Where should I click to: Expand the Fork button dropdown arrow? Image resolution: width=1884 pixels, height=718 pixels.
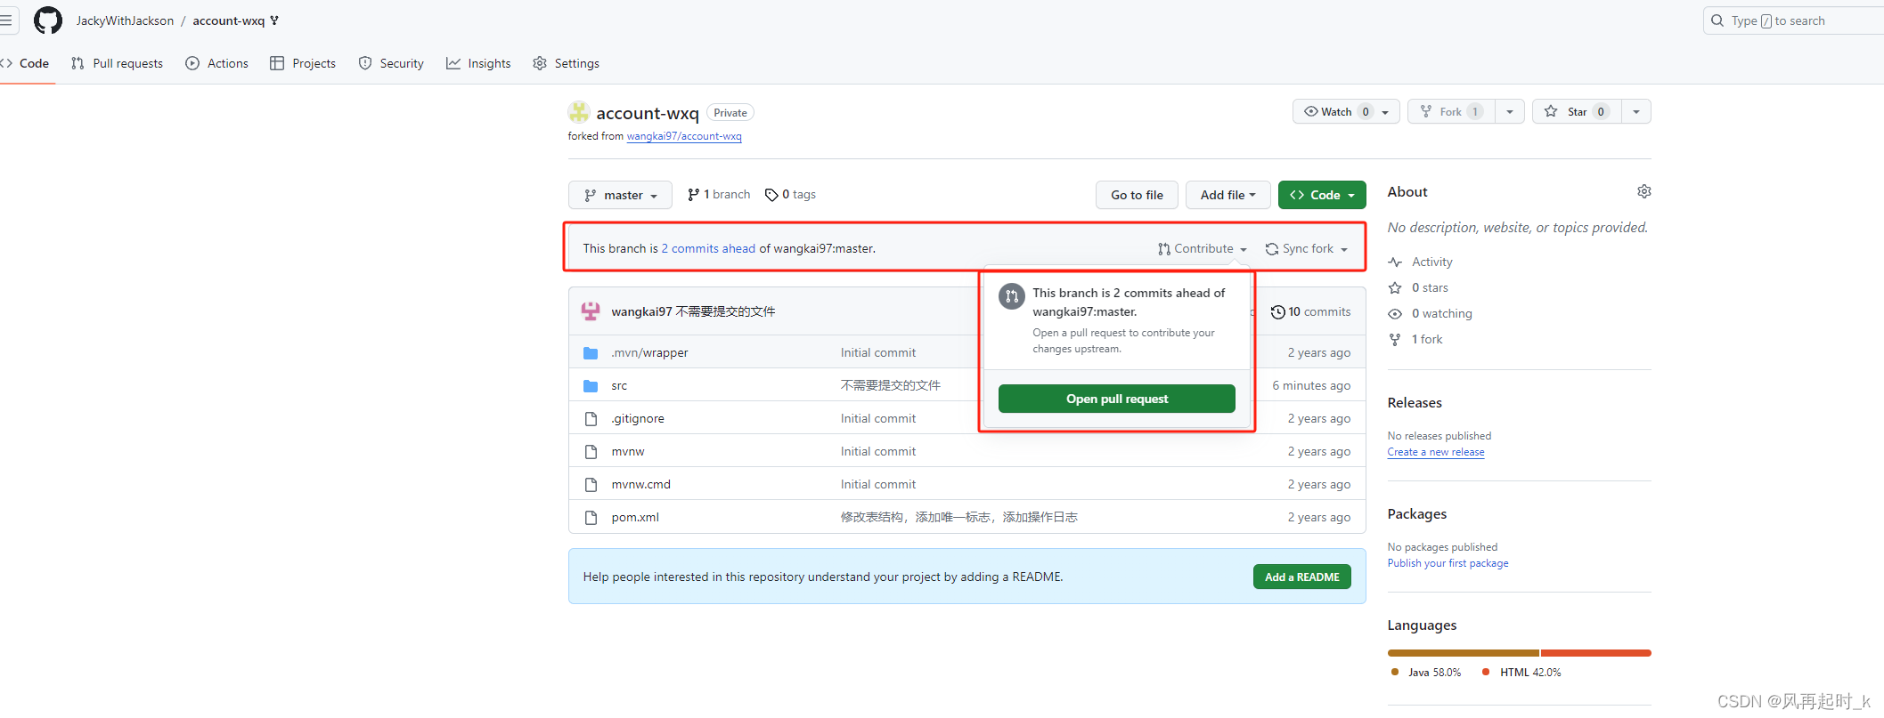(x=1510, y=111)
